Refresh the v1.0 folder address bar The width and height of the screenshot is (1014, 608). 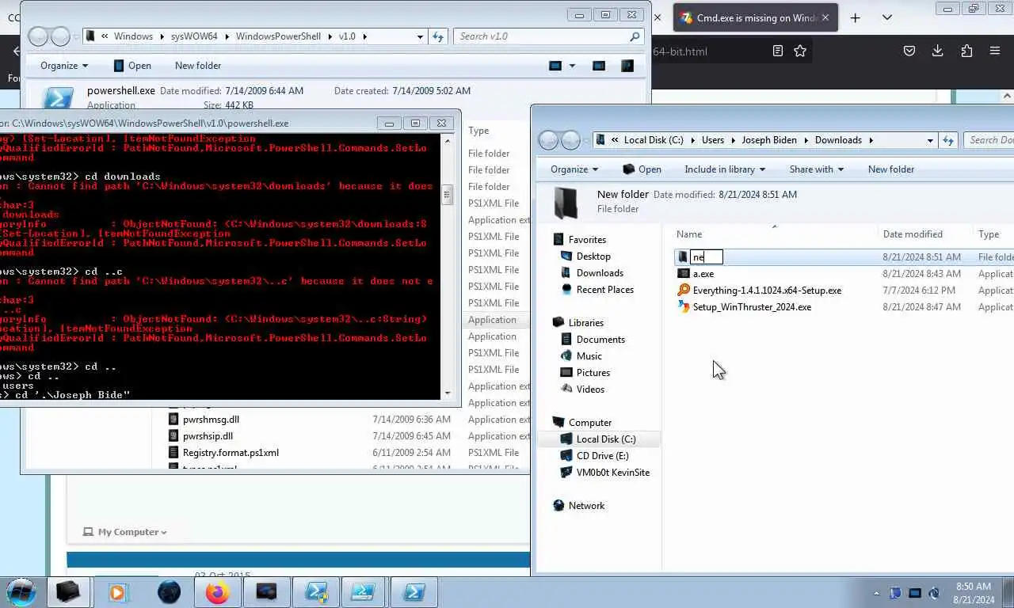click(438, 36)
